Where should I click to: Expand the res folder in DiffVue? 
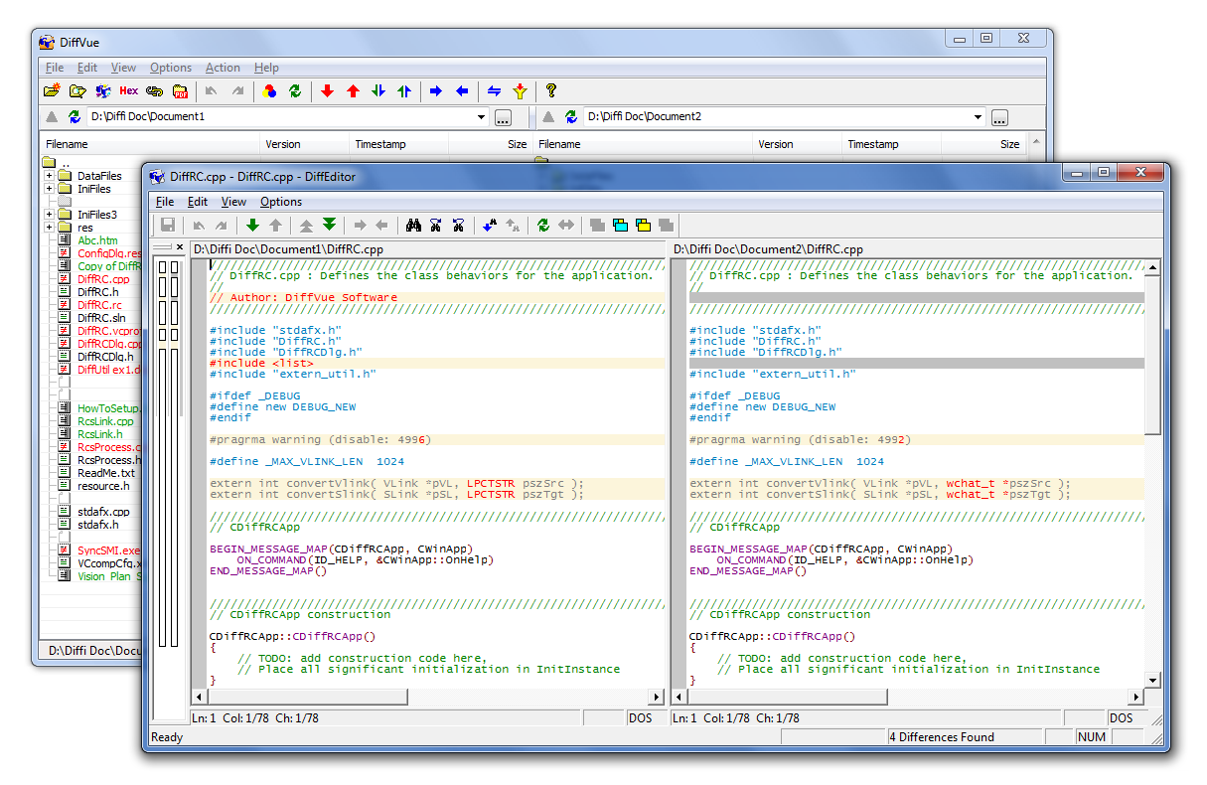(x=49, y=227)
